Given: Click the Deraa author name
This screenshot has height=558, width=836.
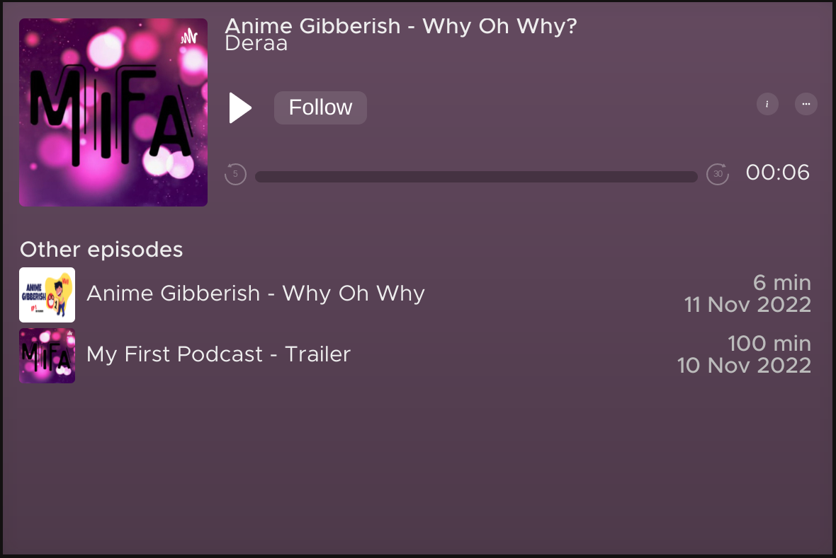Looking at the screenshot, I should pos(256,44).
